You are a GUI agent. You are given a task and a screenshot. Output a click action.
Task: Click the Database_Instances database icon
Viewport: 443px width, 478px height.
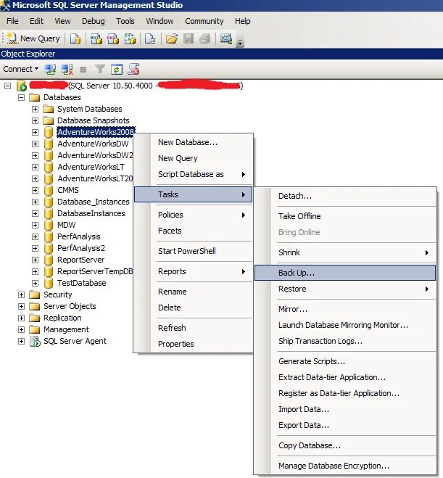point(48,202)
